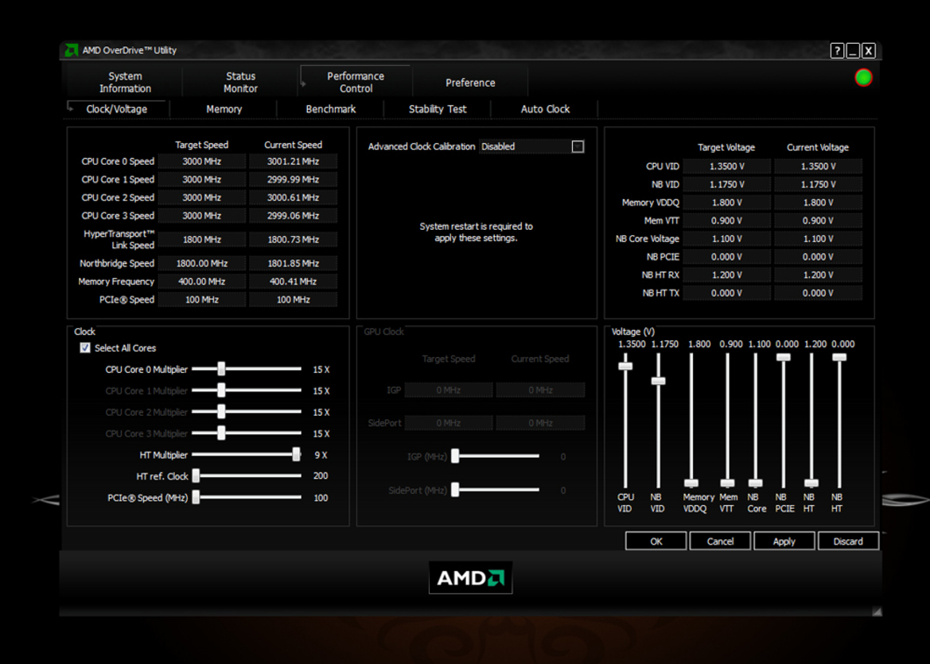Close the AMD OverDrive Utility window
The height and width of the screenshot is (664, 930).
tap(868, 51)
